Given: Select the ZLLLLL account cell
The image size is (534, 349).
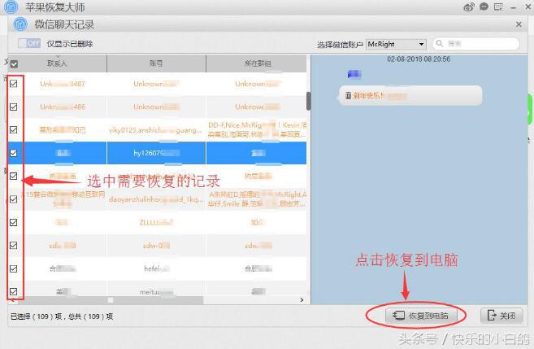Looking at the screenshot, I should [x=156, y=222].
